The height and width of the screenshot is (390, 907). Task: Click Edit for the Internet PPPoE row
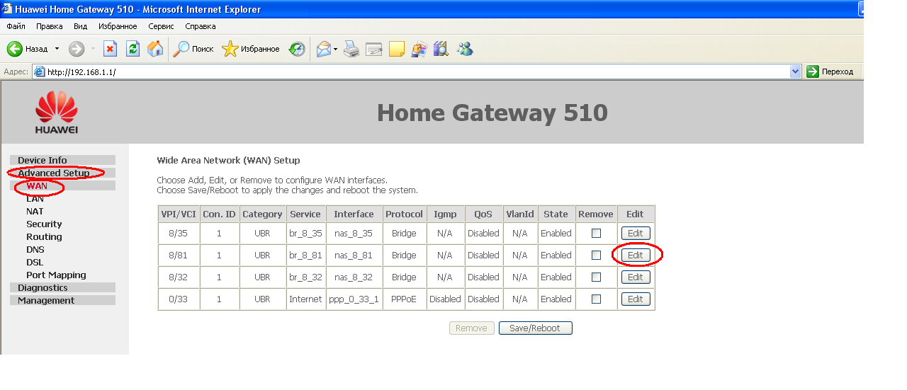click(x=636, y=299)
